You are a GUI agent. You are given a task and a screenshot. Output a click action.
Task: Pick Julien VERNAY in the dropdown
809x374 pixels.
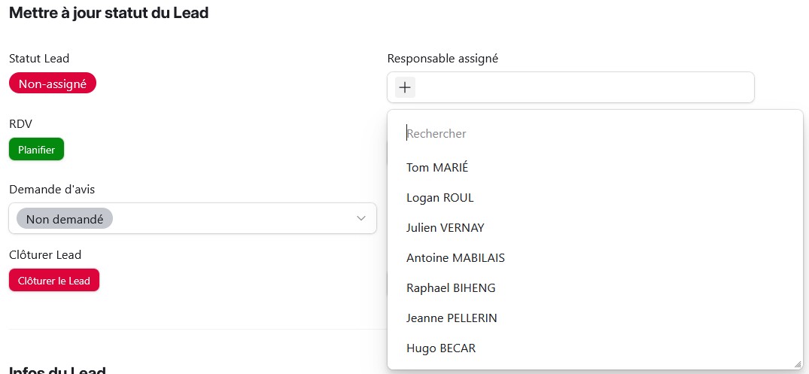[x=446, y=227]
